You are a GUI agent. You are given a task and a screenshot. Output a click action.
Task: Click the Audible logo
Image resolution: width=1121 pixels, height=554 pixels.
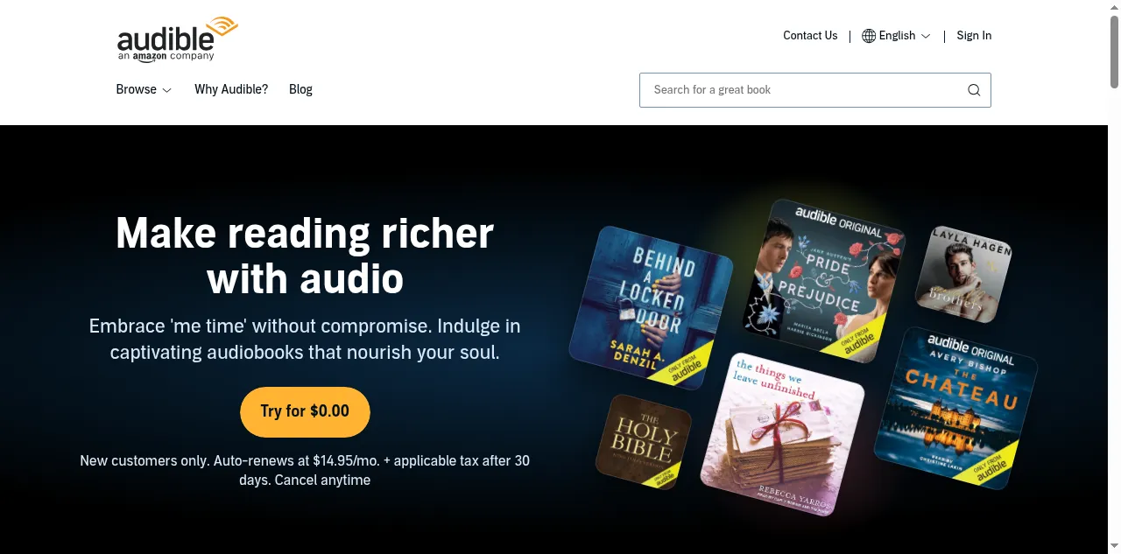click(177, 39)
